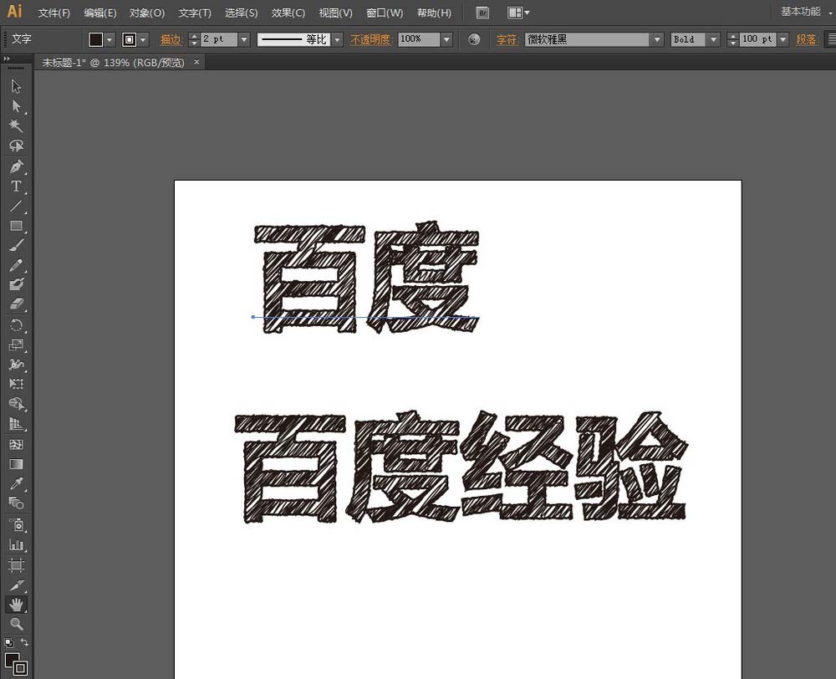This screenshot has height=679, width=836.
Task: Open stroke color dropdown arrow
Action: coord(142,39)
